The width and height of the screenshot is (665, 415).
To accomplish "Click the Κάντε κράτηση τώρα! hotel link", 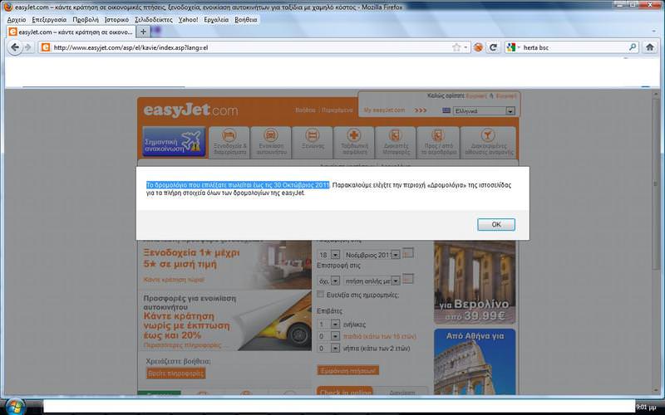I will coord(174,280).
